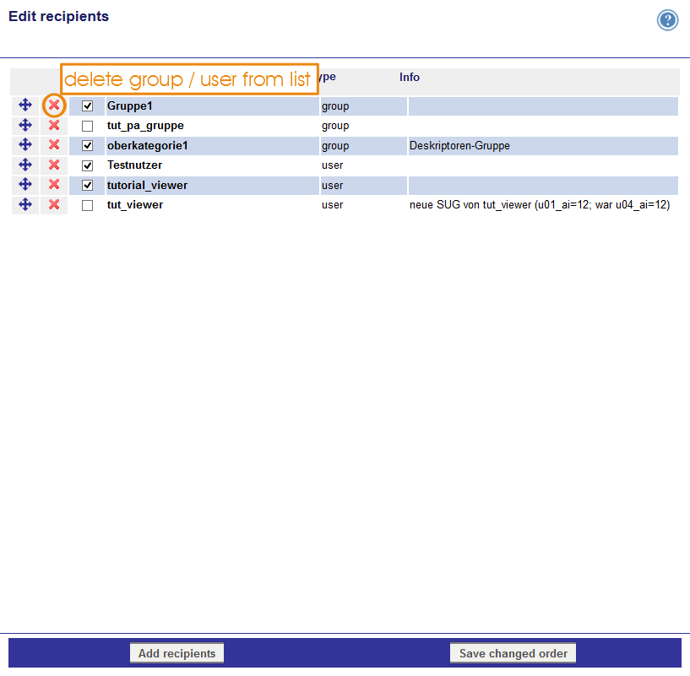Open the help icon
This screenshot has width=690, height=676.
[667, 20]
